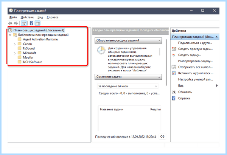
Task: Minimize the Планировщик заданий window
Action: (x=191, y=11)
